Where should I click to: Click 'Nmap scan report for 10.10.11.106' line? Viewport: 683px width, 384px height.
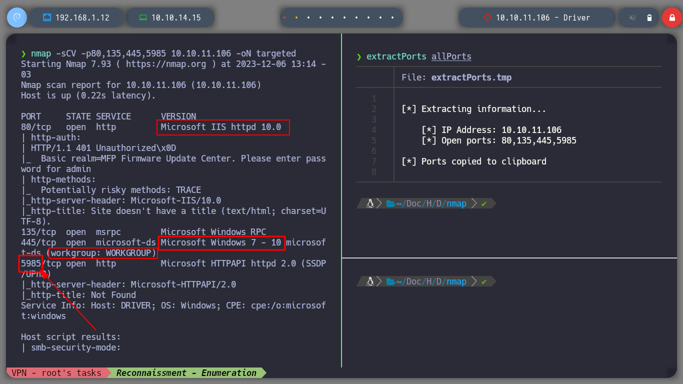click(x=141, y=85)
